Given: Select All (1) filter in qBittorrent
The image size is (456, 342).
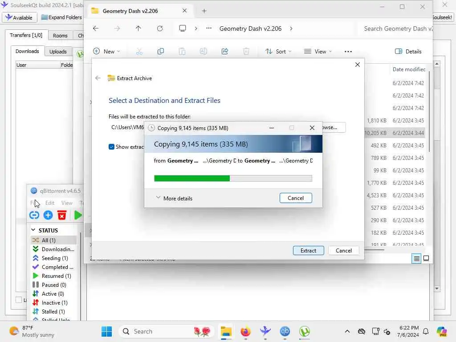Looking at the screenshot, I should [53, 240].
